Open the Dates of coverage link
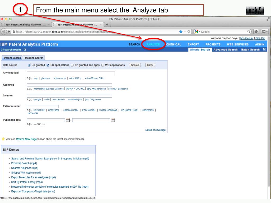The width and height of the screenshot is (271, 203). [155, 130]
